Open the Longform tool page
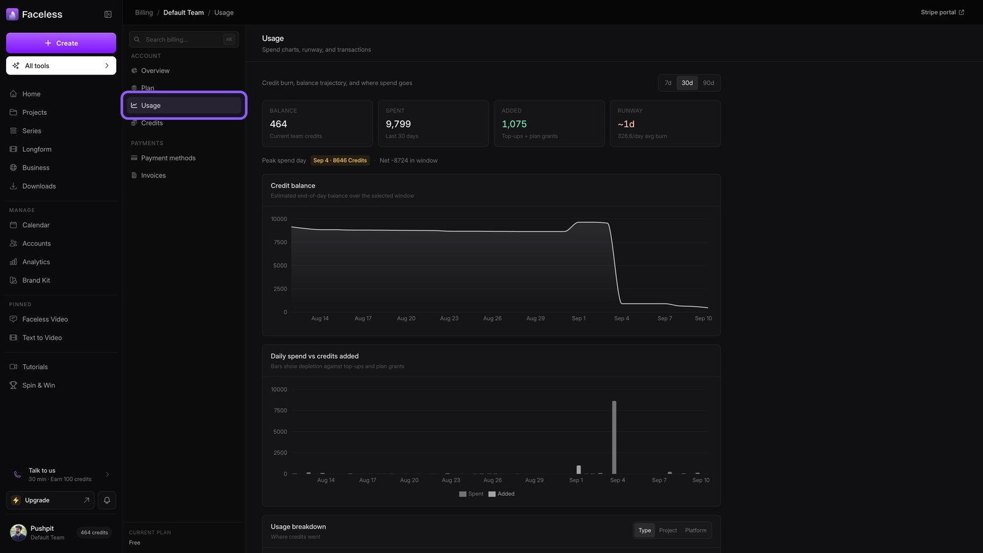This screenshot has width=983, height=553. click(61, 149)
